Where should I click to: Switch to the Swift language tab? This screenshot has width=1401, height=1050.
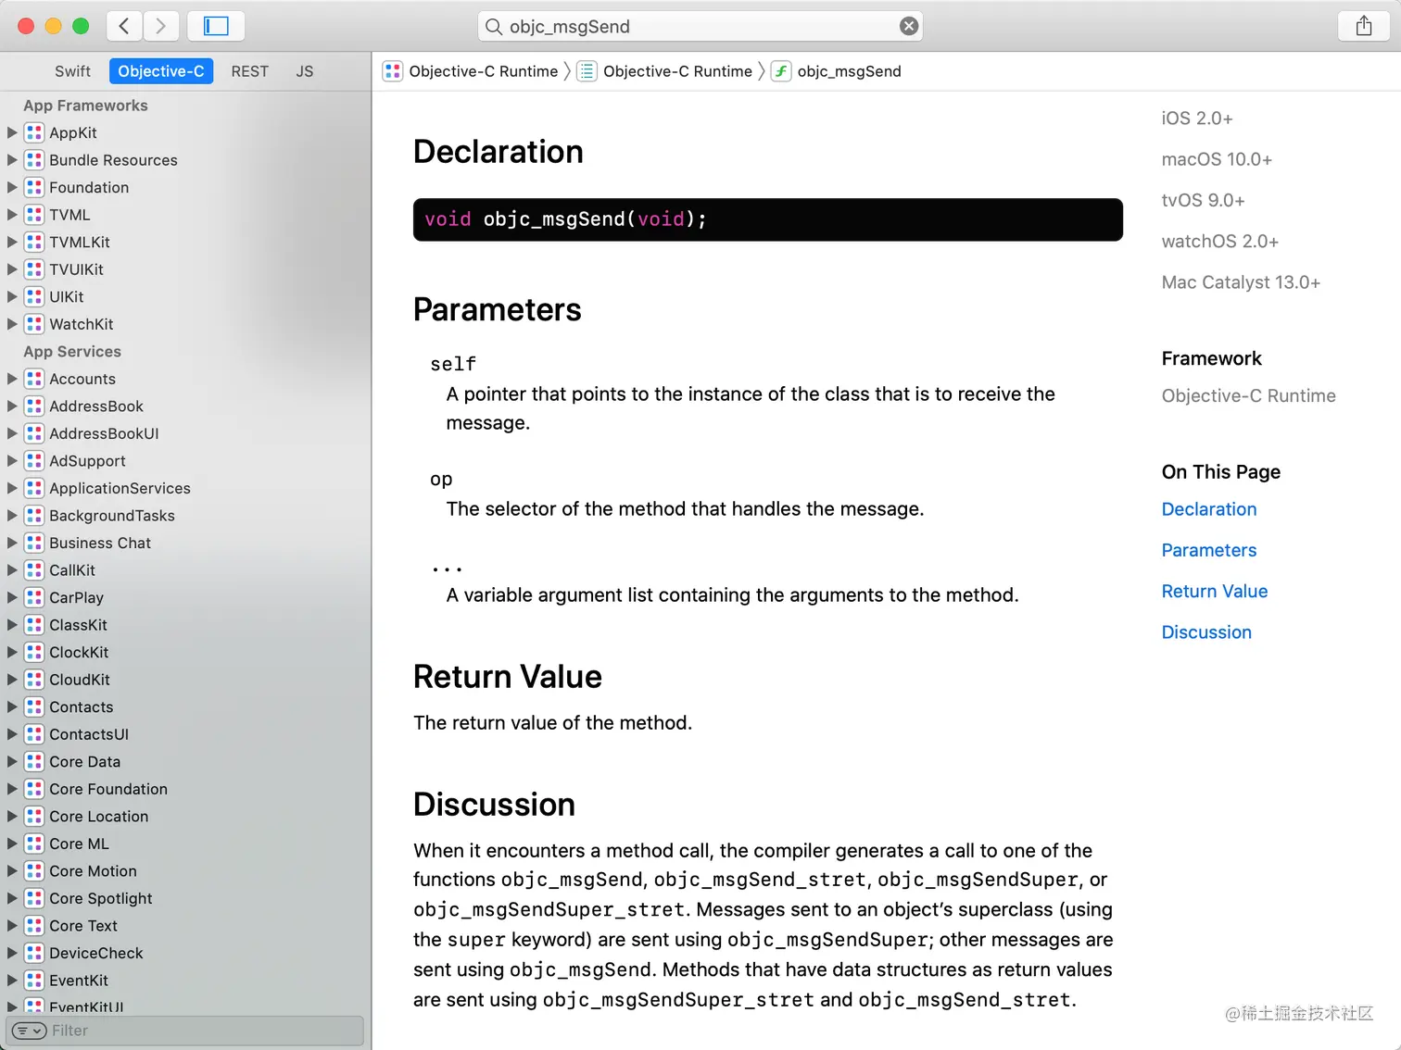[x=72, y=71]
